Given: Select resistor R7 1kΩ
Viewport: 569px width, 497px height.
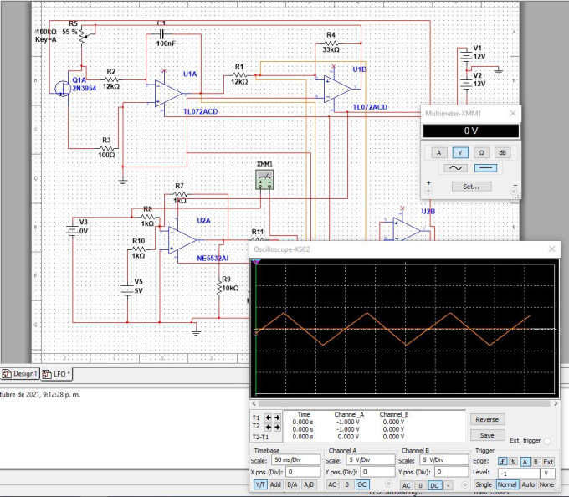Looking at the screenshot, I should [x=180, y=194].
